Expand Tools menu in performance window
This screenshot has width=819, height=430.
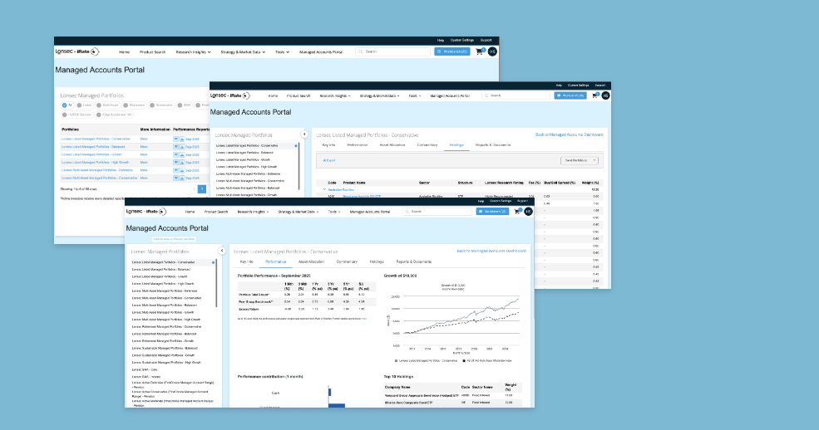(x=334, y=212)
